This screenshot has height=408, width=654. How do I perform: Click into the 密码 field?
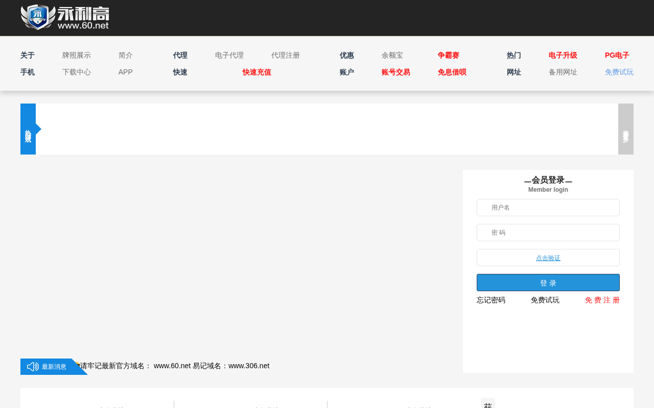(x=548, y=233)
